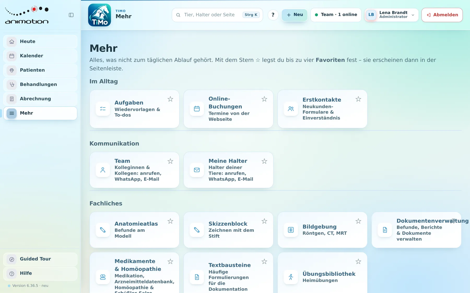Mark Erstkontakte as favorite with star
This screenshot has height=293, width=470.
click(358, 99)
